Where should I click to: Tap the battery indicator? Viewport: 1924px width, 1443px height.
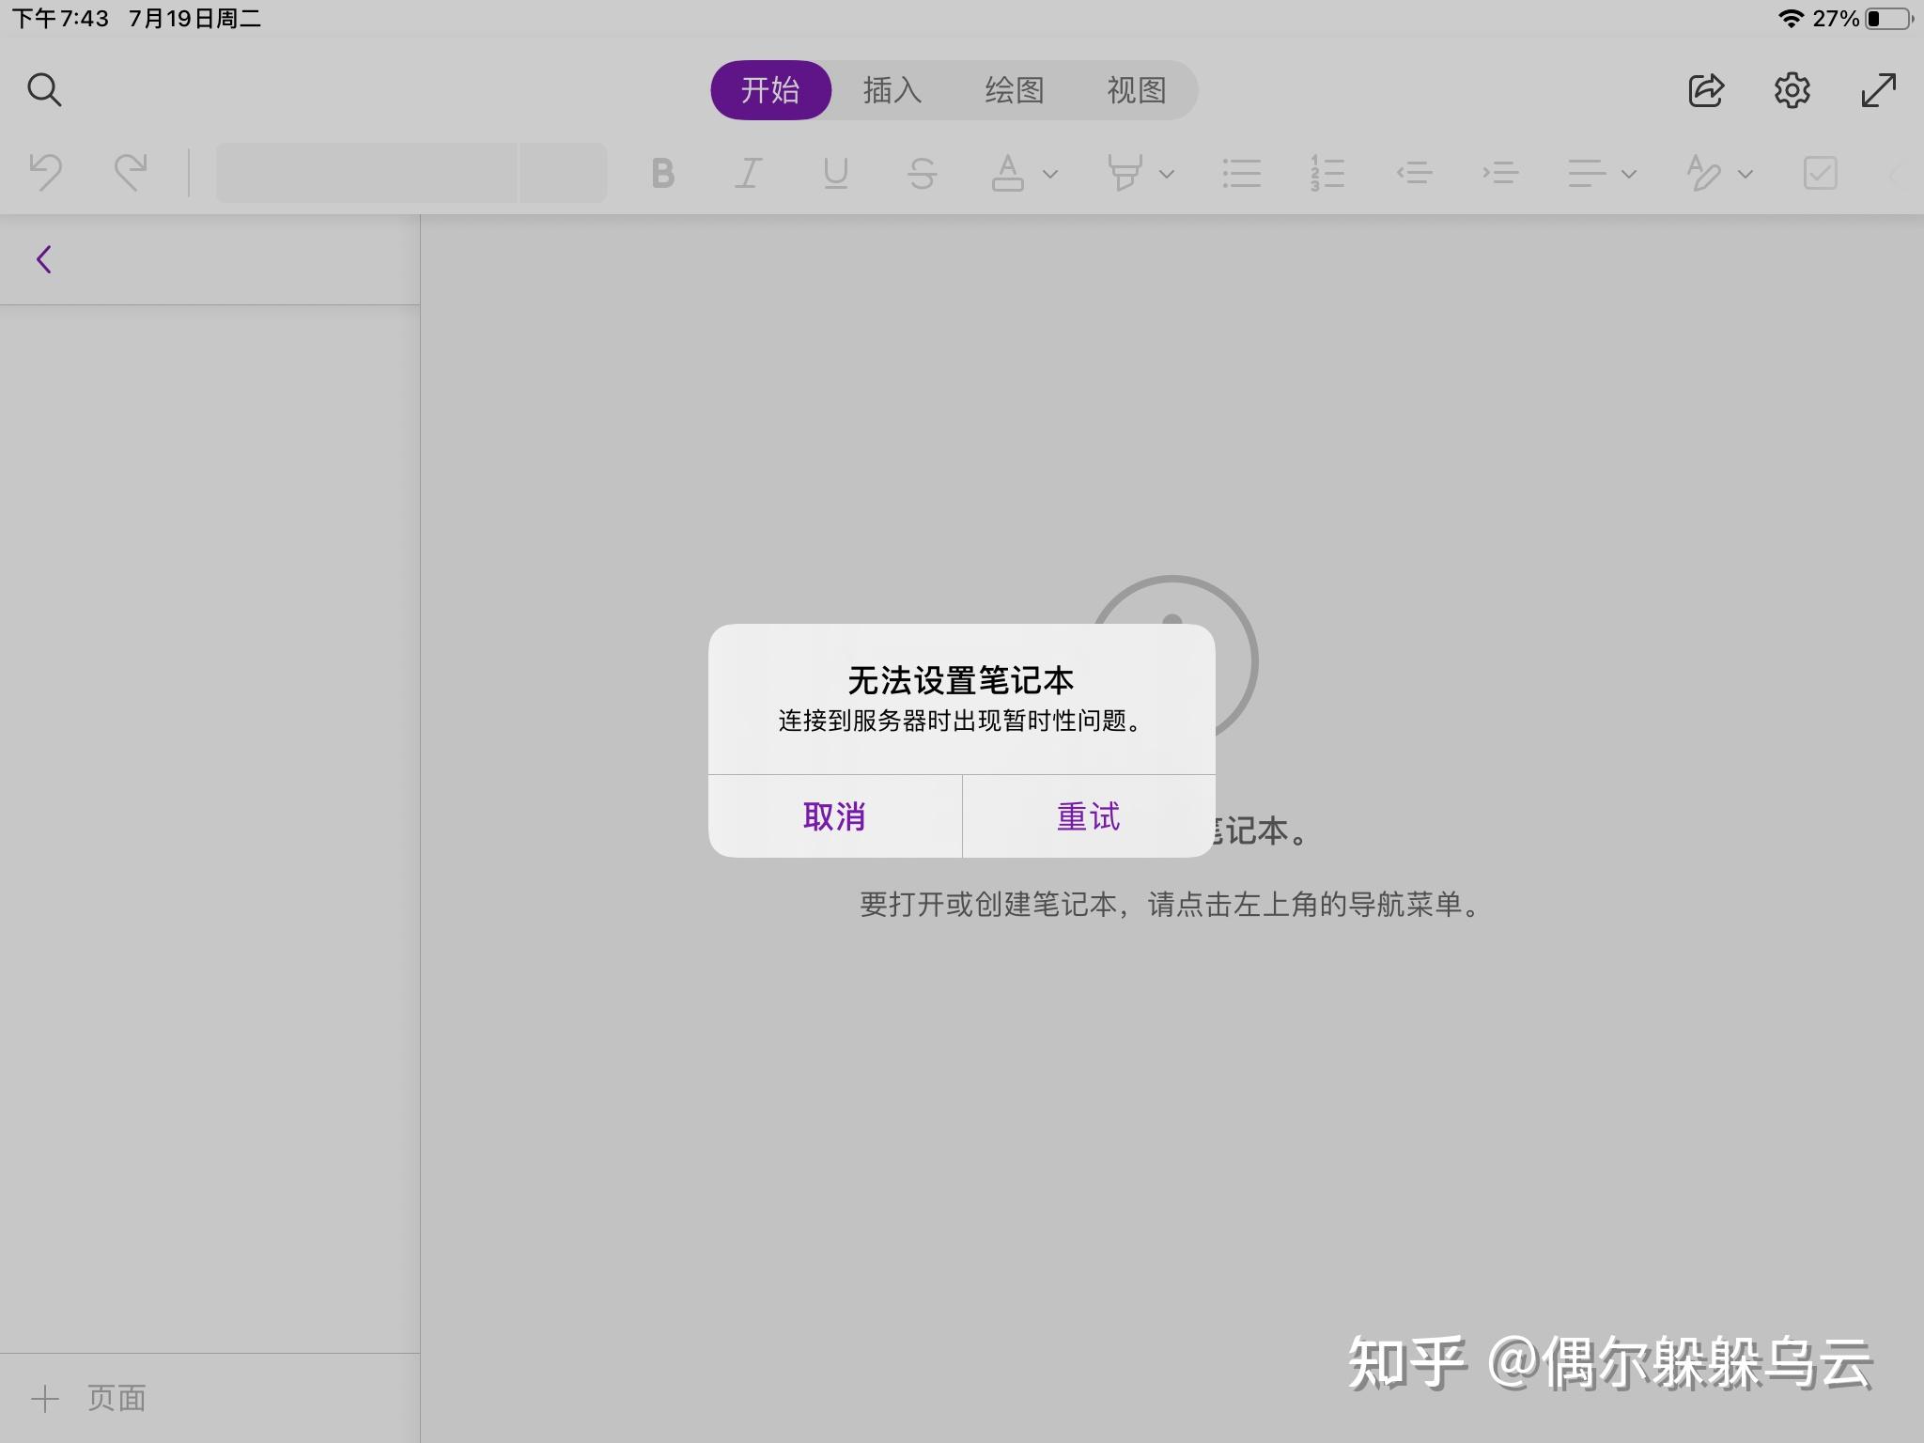tap(1889, 18)
